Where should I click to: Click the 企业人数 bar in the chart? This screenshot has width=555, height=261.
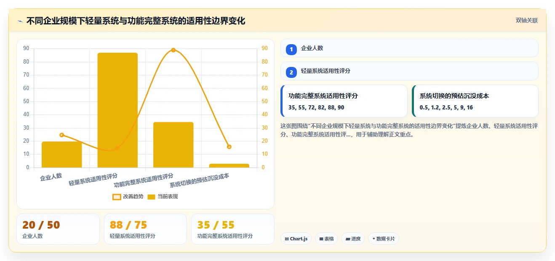click(x=61, y=154)
